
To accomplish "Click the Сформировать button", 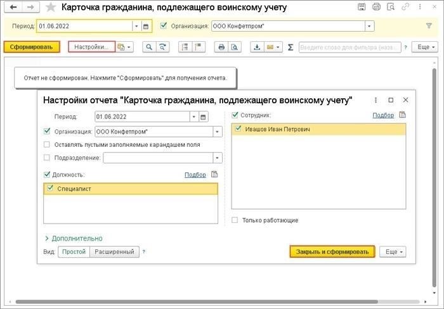I will (x=32, y=47).
